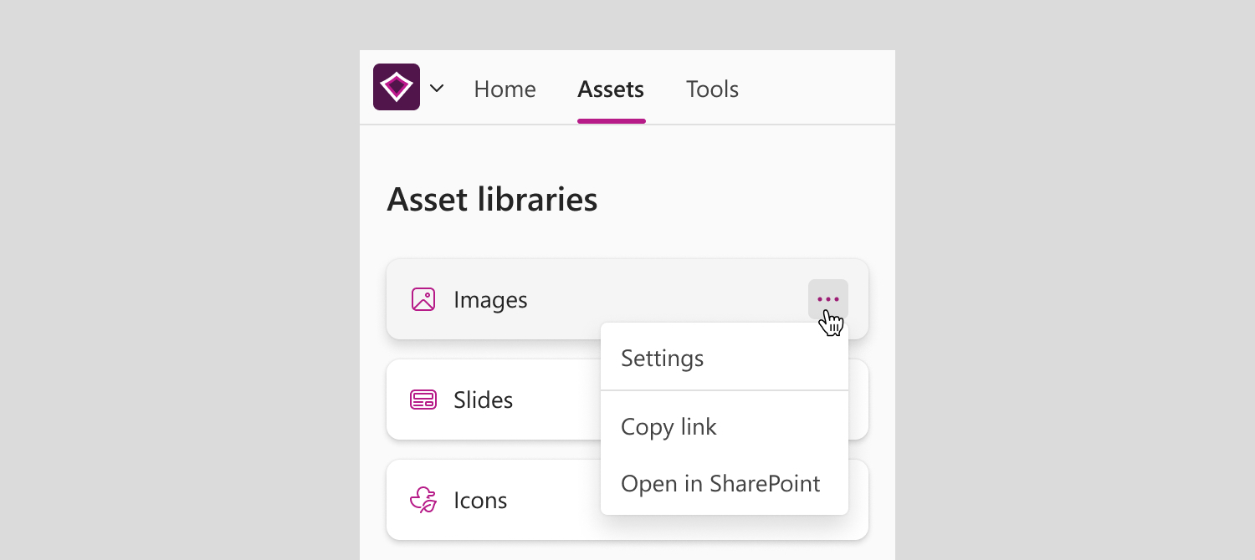Click the purple diamond app logo
Image resolution: width=1255 pixels, height=560 pixels.
click(x=397, y=87)
